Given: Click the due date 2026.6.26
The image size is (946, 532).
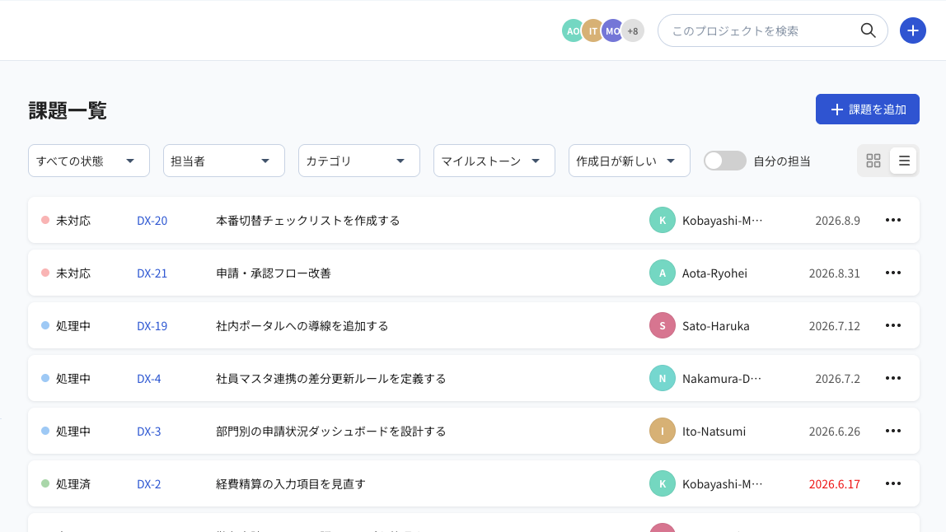Looking at the screenshot, I should (x=835, y=432).
